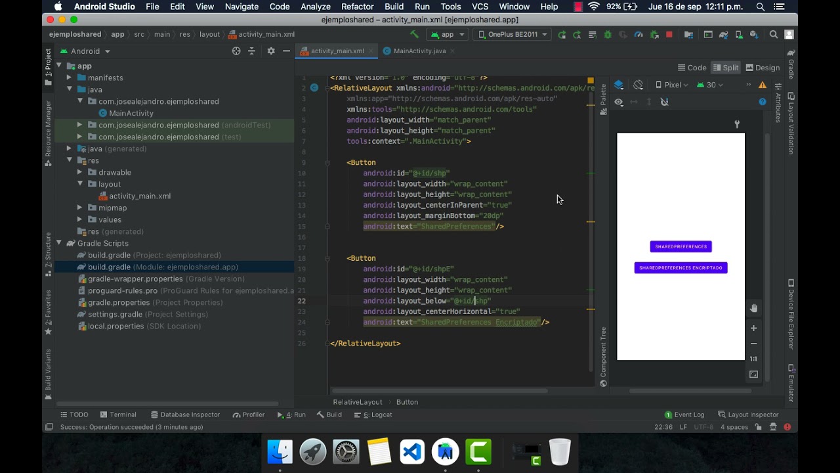Viewport: 840px width, 473px height.
Task: Click the red error indicator in status bar
Action: pyautogui.click(x=787, y=427)
